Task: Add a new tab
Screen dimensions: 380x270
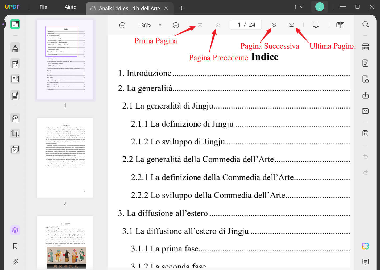Action: 181,8
